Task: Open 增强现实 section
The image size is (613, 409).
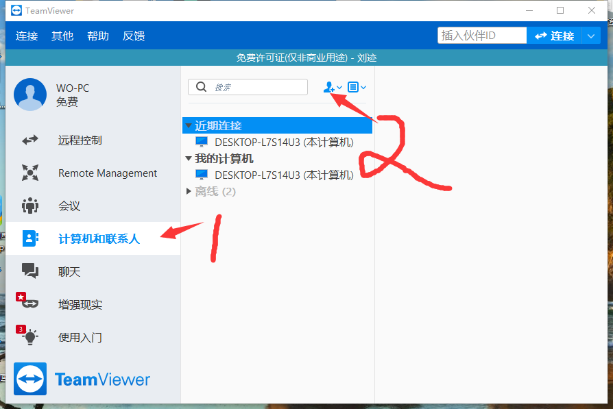Action: click(x=93, y=304)
